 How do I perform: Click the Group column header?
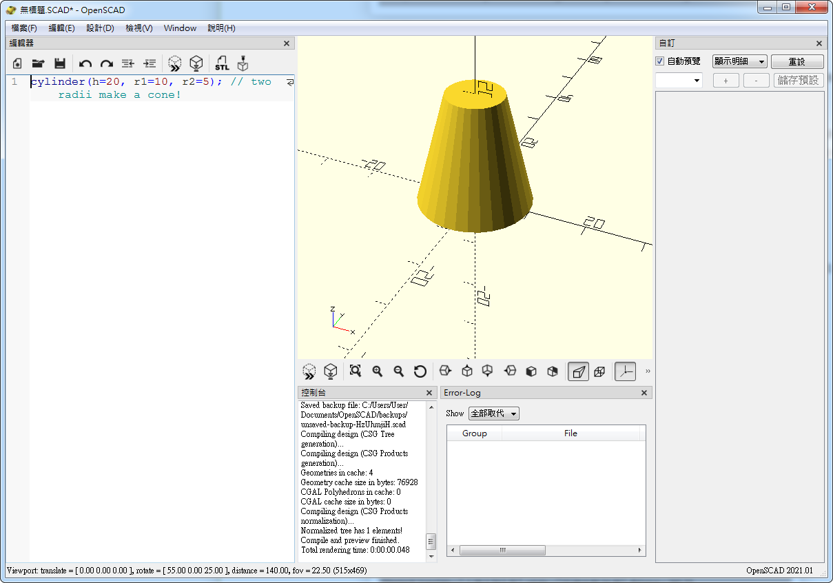pos(474,433)
